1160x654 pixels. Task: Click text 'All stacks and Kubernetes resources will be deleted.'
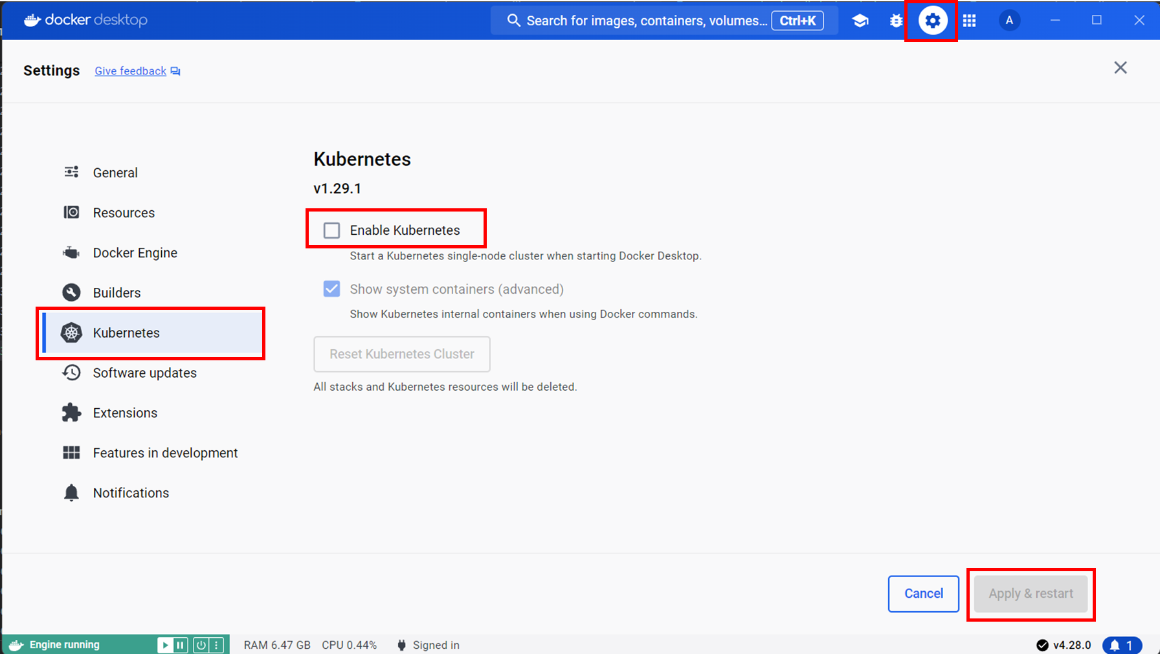click(x=445, y=387)
